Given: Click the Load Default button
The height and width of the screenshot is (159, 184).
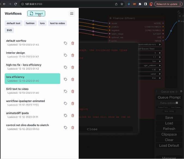Looking at the screenshot, I should point(169,145).
